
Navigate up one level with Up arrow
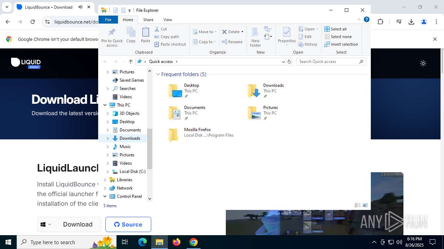point(130,62)
